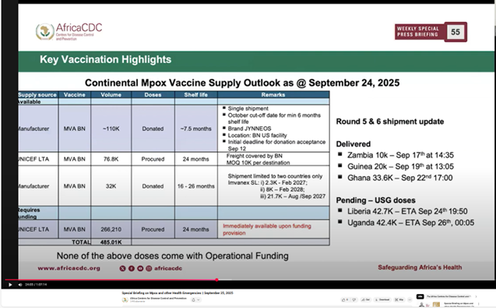This screenshot has width=496, height=308.
Task: Click the red scrubber handle on the progress bar
Action: (x=216, y=280)
